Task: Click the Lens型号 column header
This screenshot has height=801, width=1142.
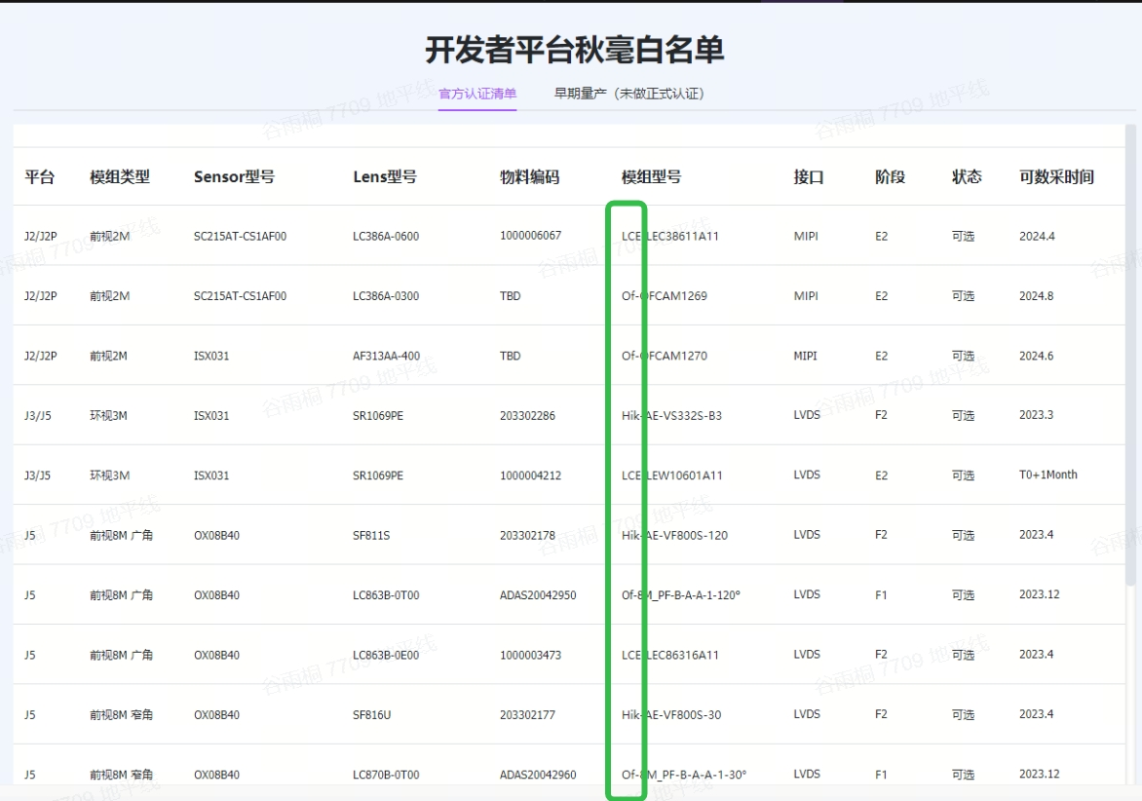Action: [x=385, y=176]
